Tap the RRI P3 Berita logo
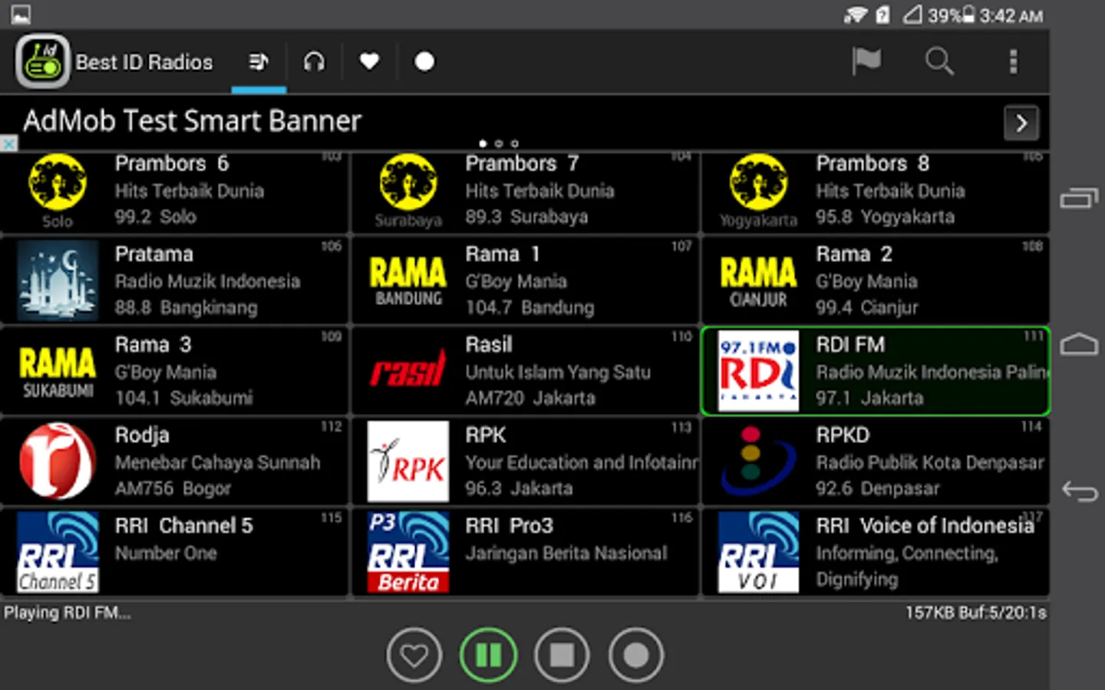 coord(408,552)
